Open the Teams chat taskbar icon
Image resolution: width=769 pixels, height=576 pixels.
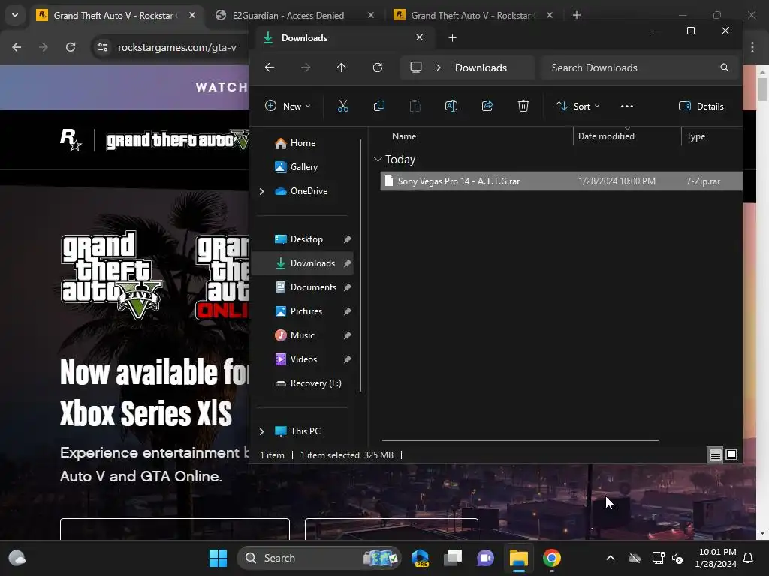(x=486, y=558)
